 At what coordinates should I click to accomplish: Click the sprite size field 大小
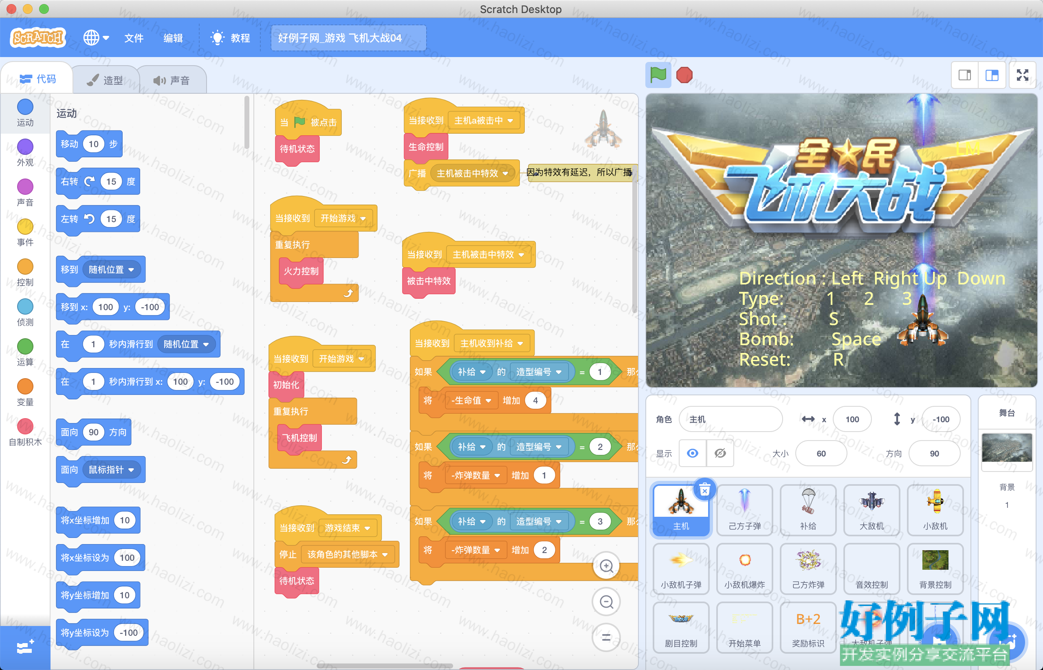point(821,453)
